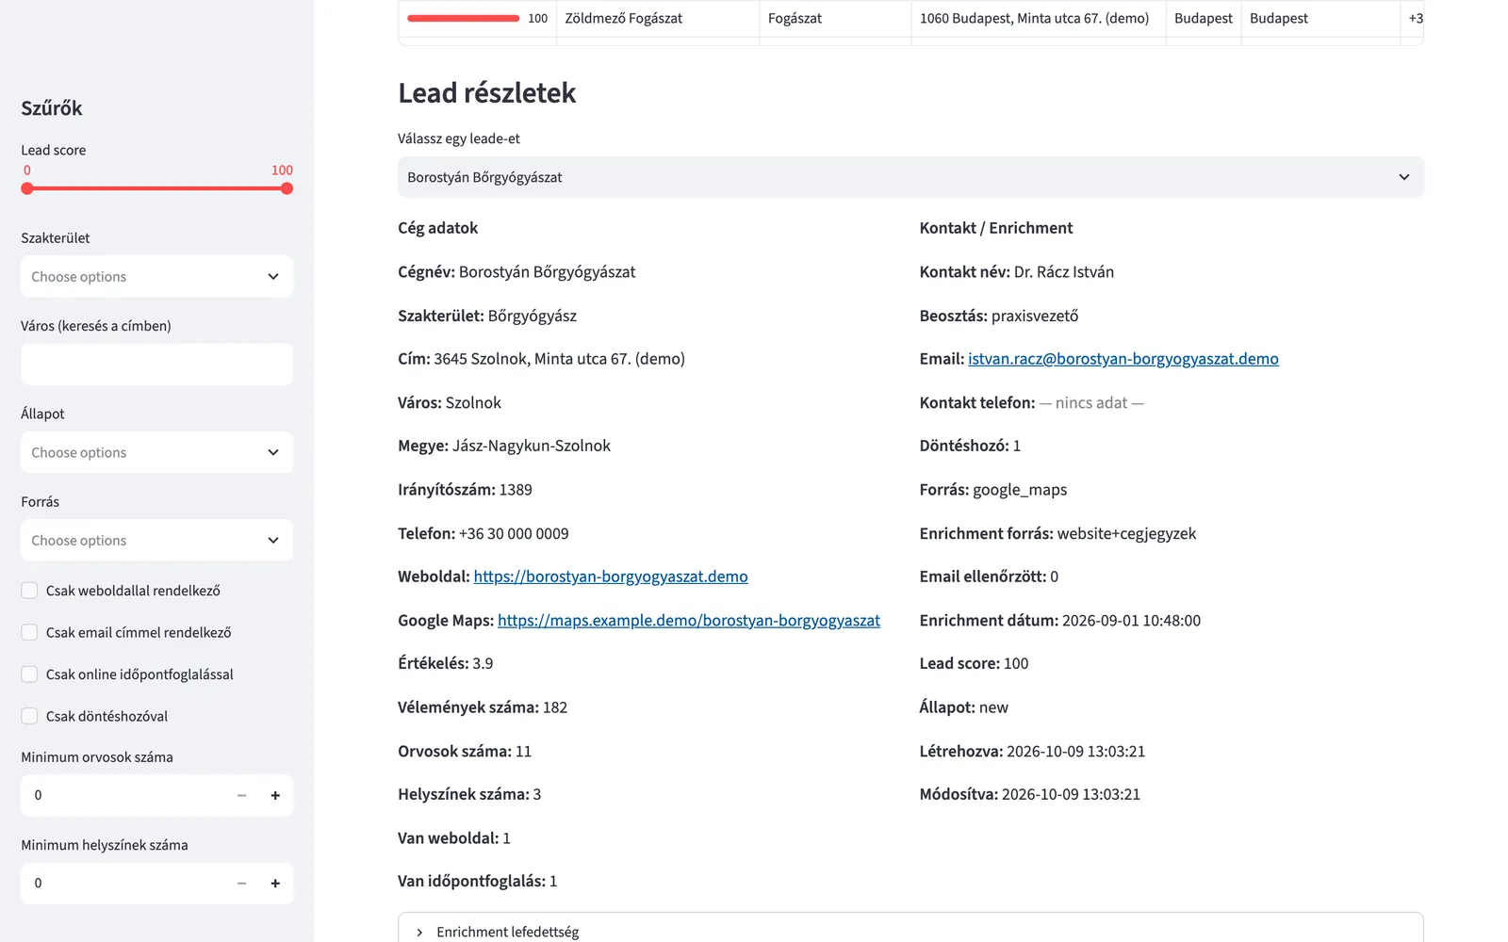Click the 'Szűrők' sidebar heading
1508x942 pixels.
point(52,108)
